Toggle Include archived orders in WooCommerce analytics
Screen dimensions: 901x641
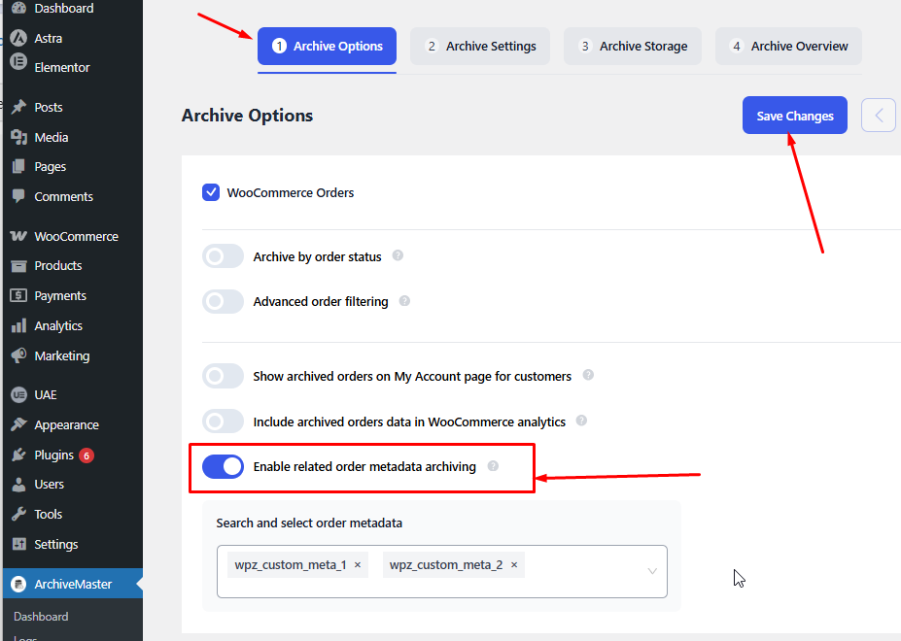[223, 422]
